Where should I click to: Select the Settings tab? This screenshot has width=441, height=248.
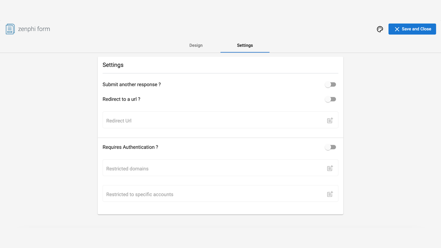pos(245,45)
